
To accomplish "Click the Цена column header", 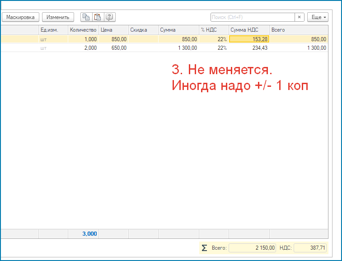I will (113, 30).
